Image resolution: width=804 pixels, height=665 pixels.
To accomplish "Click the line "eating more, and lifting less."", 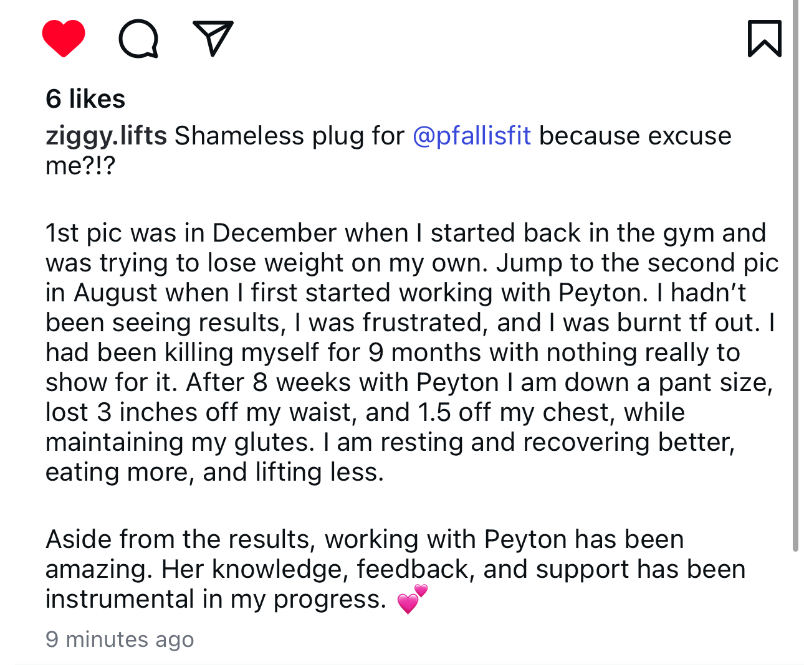I will coord(214,472).
